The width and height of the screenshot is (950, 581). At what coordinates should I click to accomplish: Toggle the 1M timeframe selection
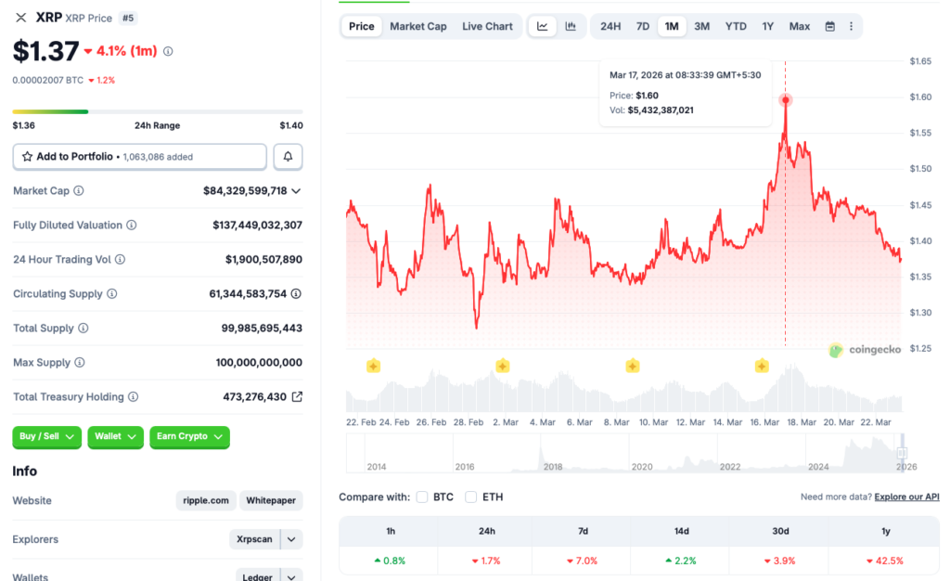(x=672, y=26)
